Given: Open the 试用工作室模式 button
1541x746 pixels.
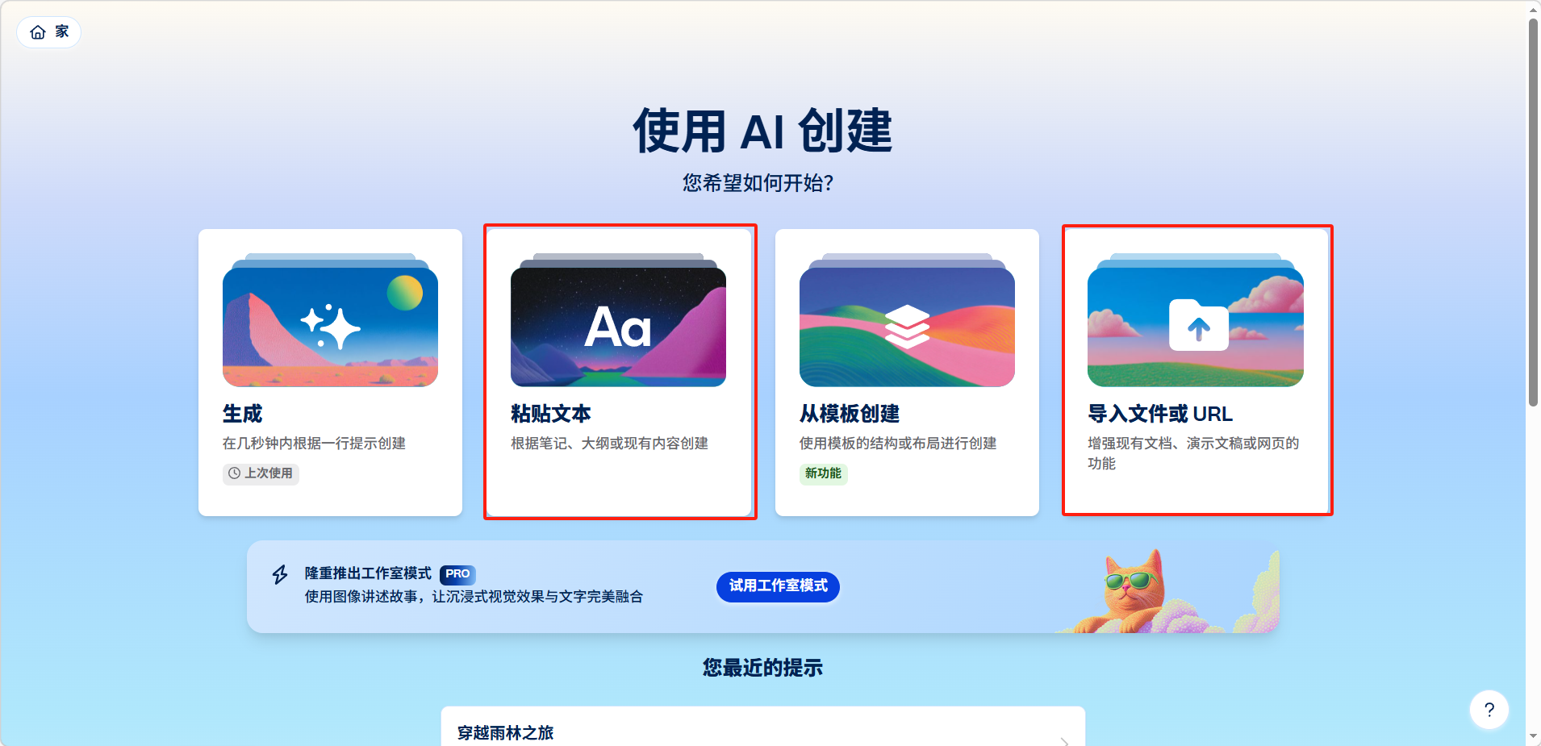Looking at the screenshot, I should click(x=778, y=586).
